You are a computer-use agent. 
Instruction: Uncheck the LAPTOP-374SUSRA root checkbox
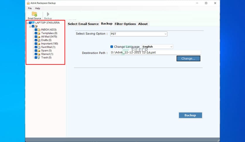tap(30, 23)
